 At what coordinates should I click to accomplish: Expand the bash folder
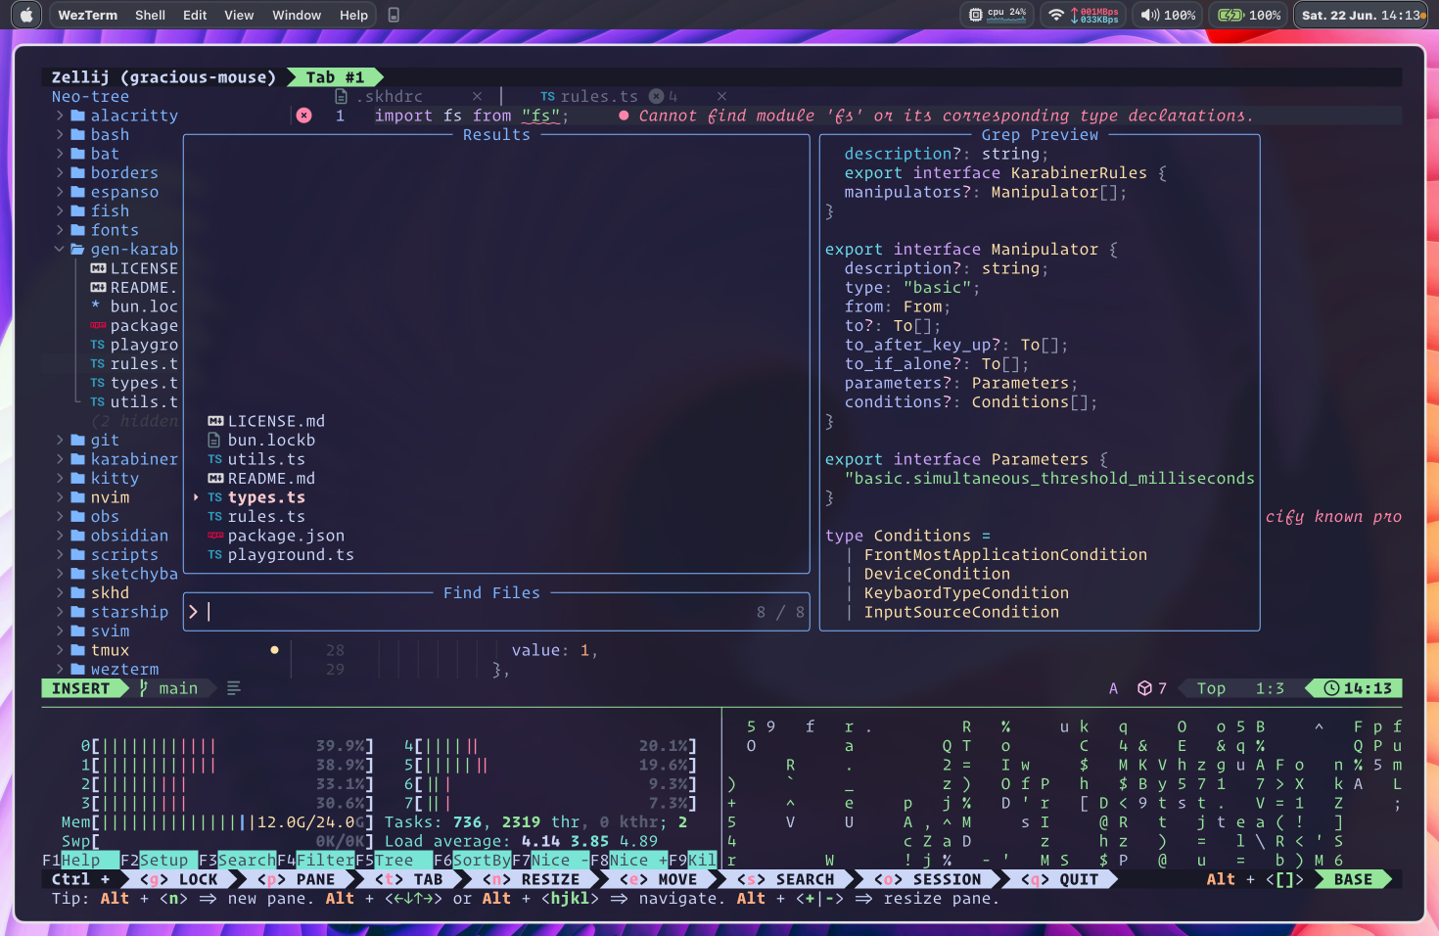point(60,134)
